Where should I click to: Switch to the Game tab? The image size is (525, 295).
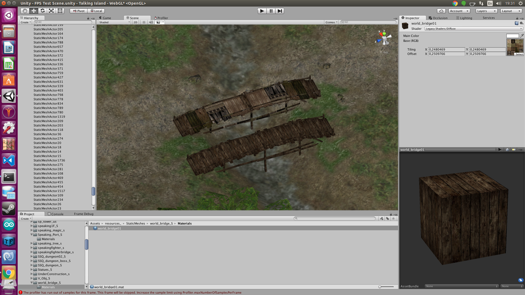tap(105, 18)
